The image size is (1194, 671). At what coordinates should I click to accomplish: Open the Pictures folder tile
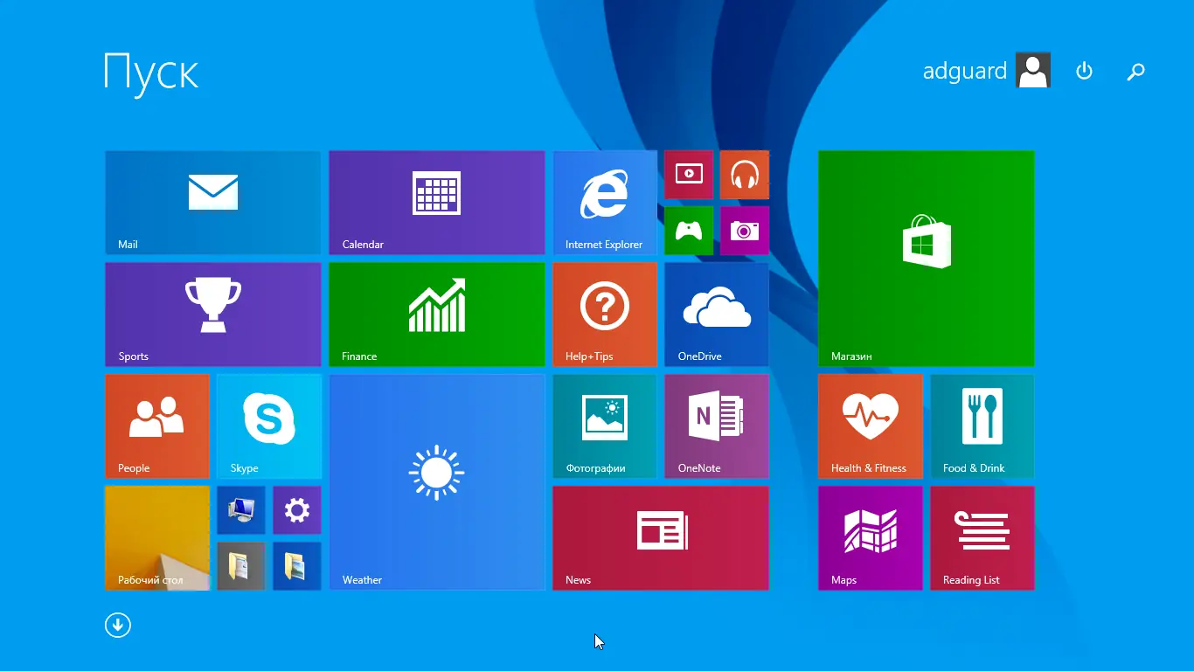point(297,566)
